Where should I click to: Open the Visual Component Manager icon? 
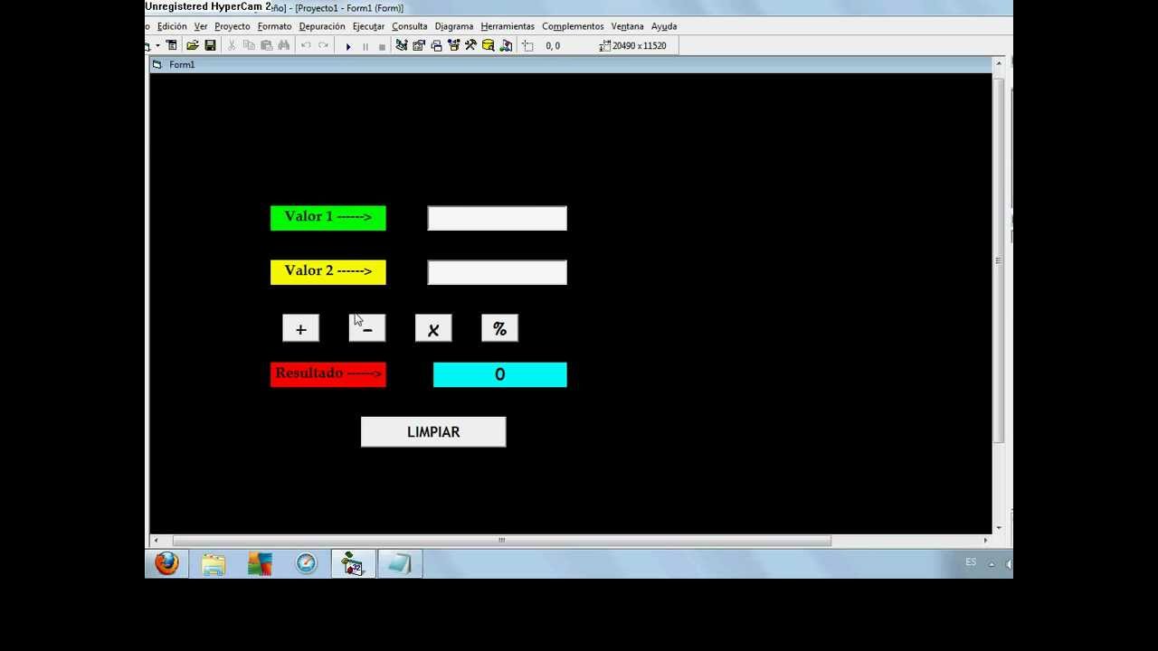(x=506, y=45)
